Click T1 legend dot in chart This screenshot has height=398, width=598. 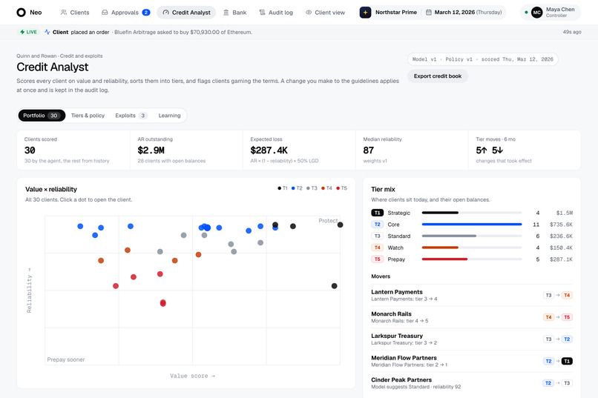click(279, 188)
